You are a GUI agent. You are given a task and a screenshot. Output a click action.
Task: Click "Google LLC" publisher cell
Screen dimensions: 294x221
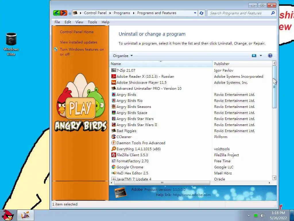coord(224,167)
